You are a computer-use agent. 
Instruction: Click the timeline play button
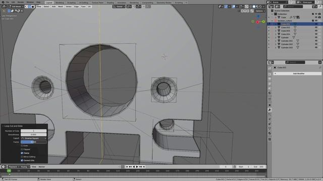coord(137,167)
